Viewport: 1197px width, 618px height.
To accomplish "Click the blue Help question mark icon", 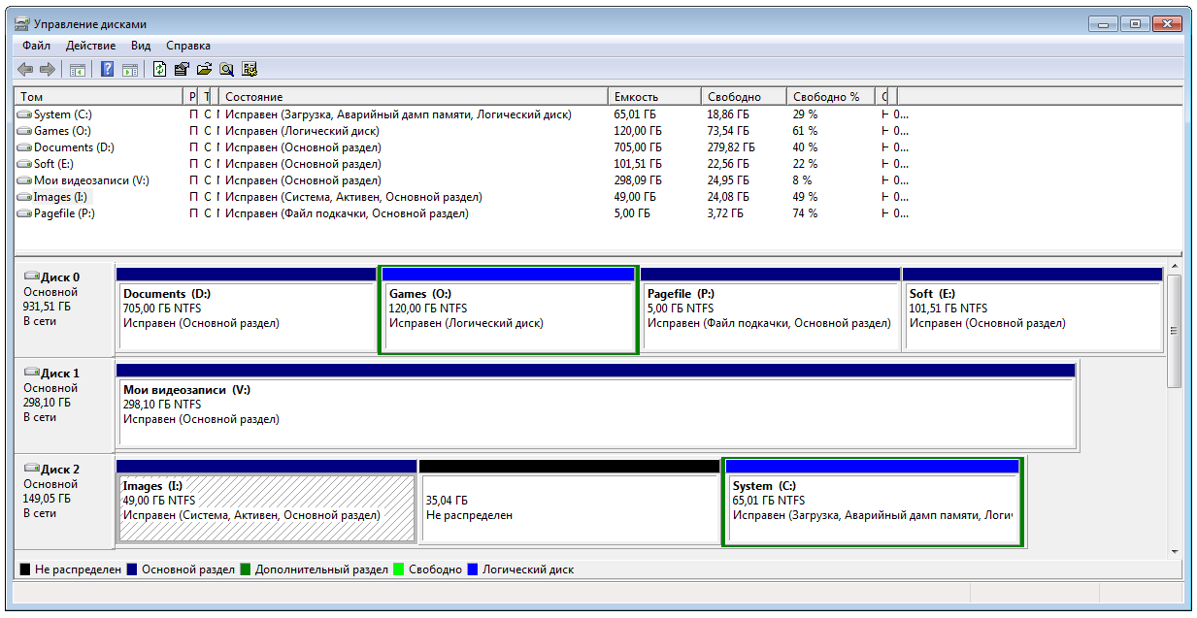I will tap(108, 69).
